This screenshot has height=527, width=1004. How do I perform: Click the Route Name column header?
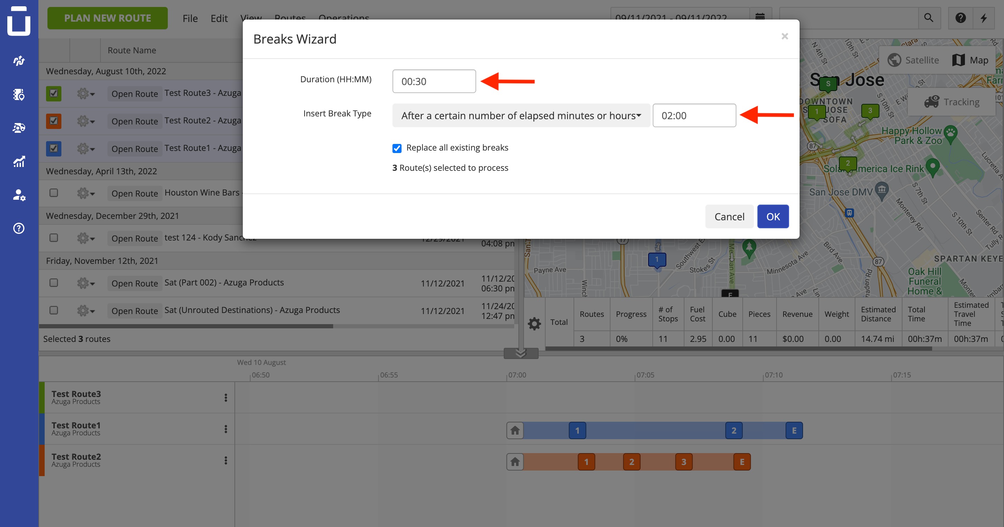[x=132, y=50]
